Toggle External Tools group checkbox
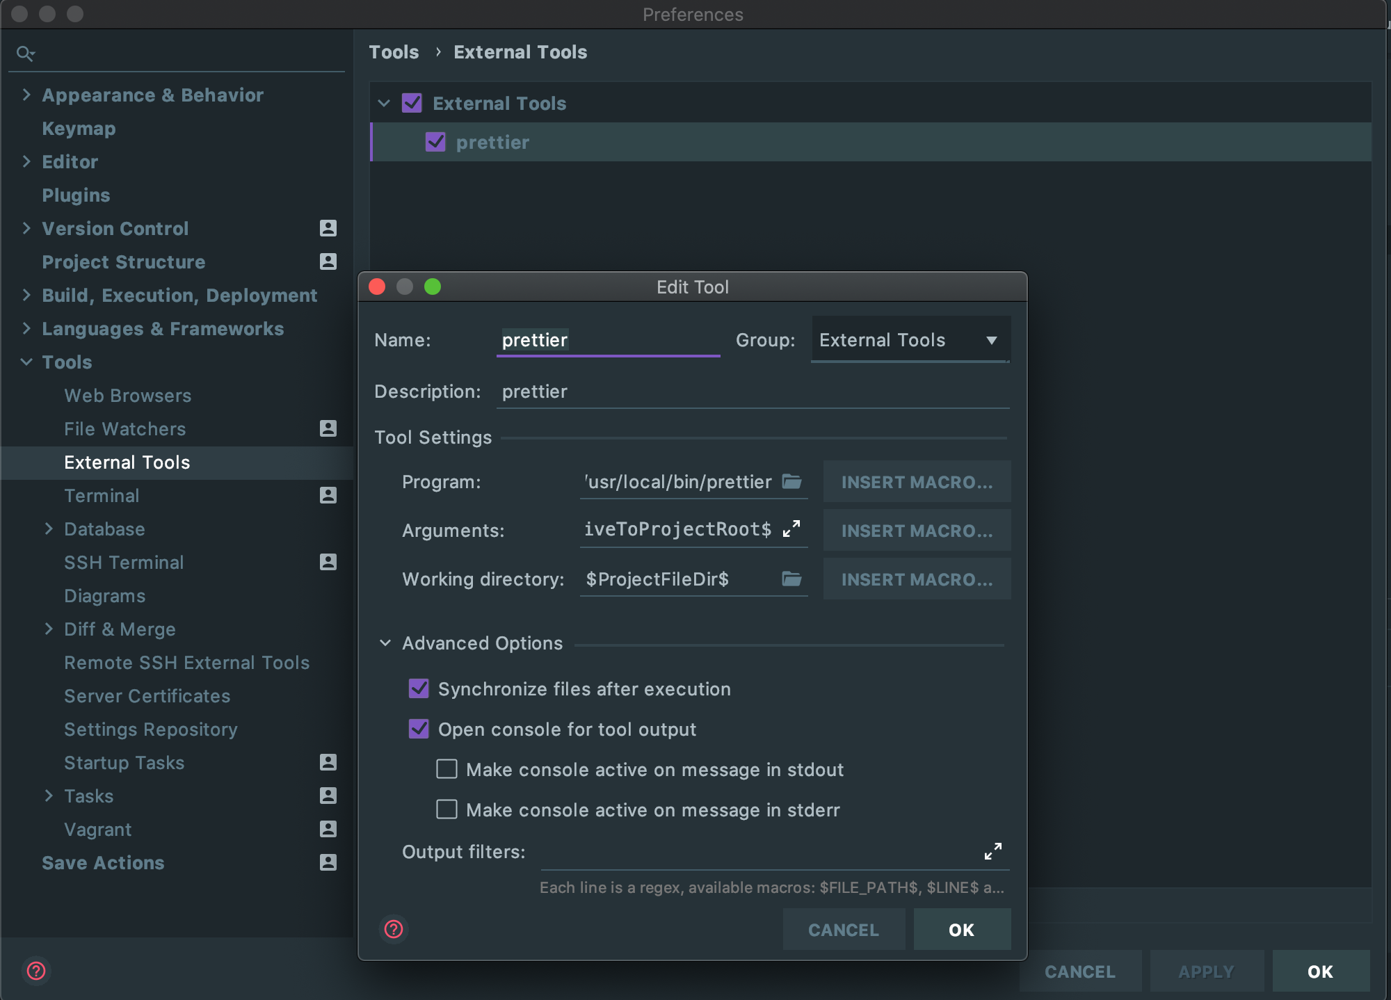 click(412, 103)
